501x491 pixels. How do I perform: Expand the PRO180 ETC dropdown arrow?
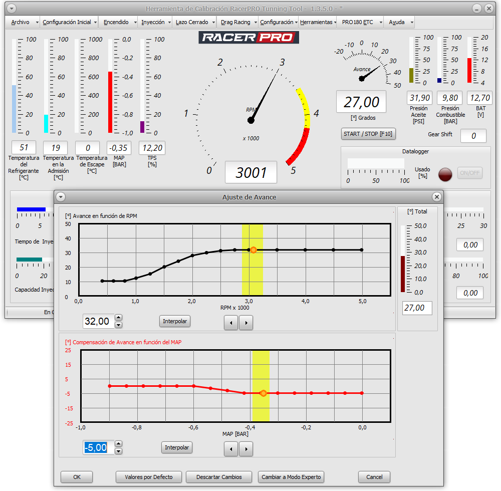tap(381, 23)
